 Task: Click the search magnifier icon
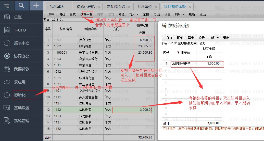(21, 6)
